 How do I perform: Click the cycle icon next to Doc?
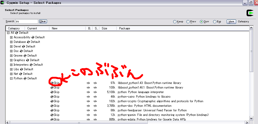(21, 51)
